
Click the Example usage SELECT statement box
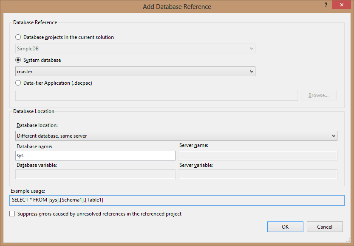(177, 200)
